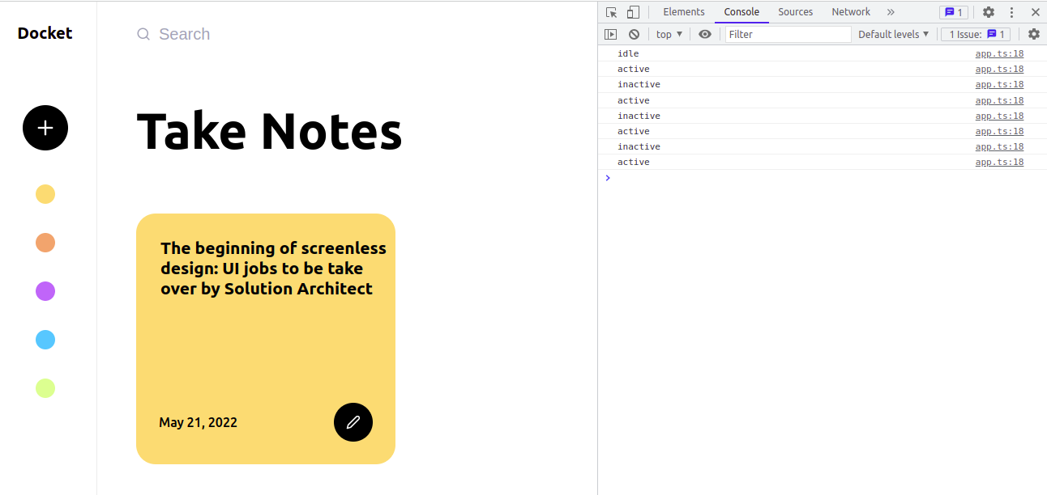Click the idle console log message
This screenshot has width=1047, height=495.
(x=628, y=53)
